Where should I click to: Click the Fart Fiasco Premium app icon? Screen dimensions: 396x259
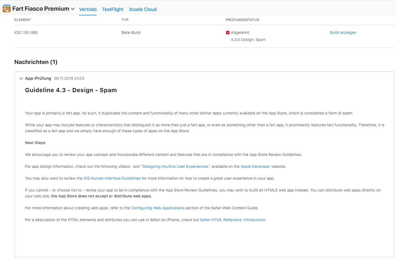pos(7,9)
